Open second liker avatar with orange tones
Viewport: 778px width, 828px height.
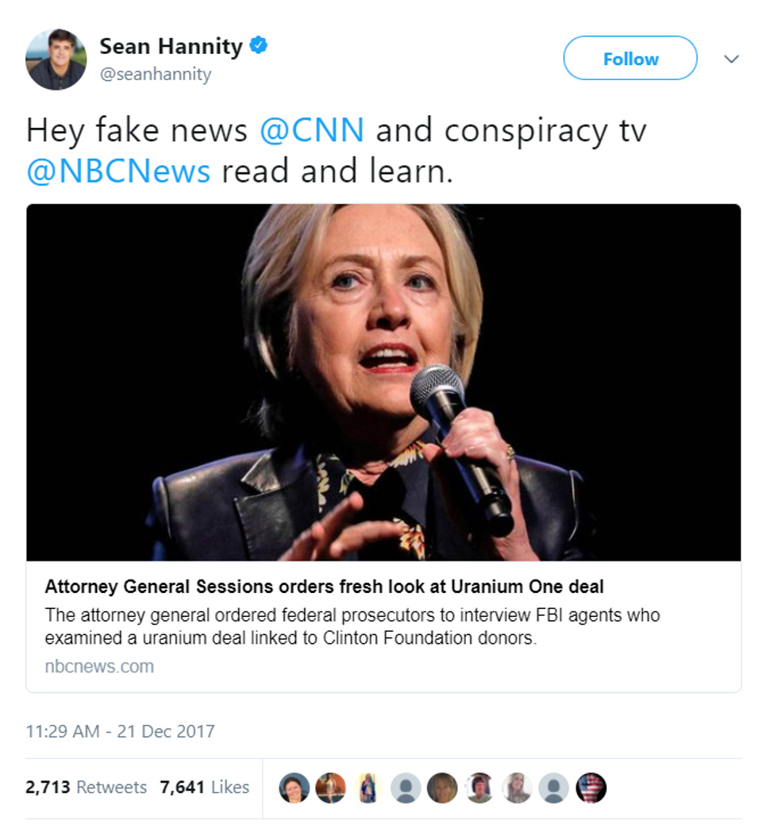click(x=330, y=788)
